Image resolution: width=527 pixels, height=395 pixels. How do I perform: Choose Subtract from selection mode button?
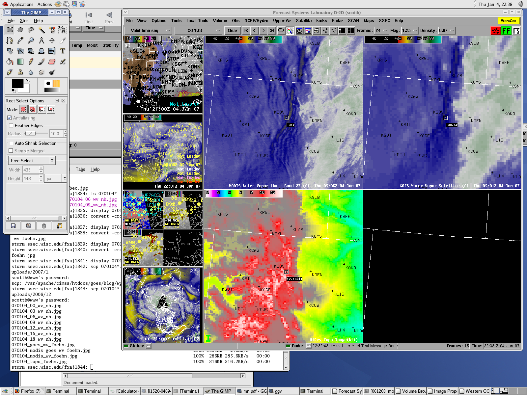coord(42,109)
